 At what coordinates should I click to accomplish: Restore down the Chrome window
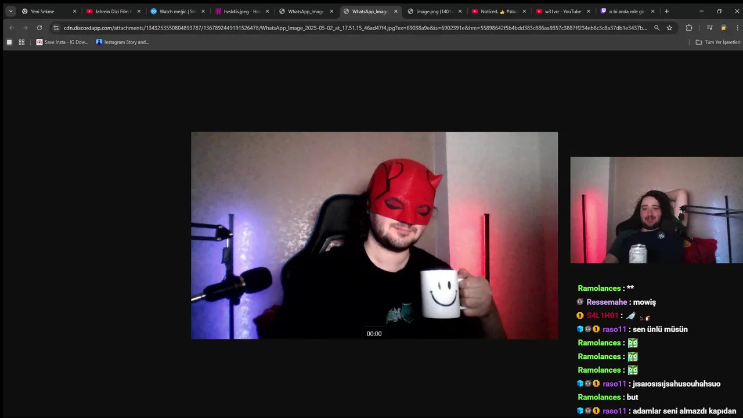[719, 11]
